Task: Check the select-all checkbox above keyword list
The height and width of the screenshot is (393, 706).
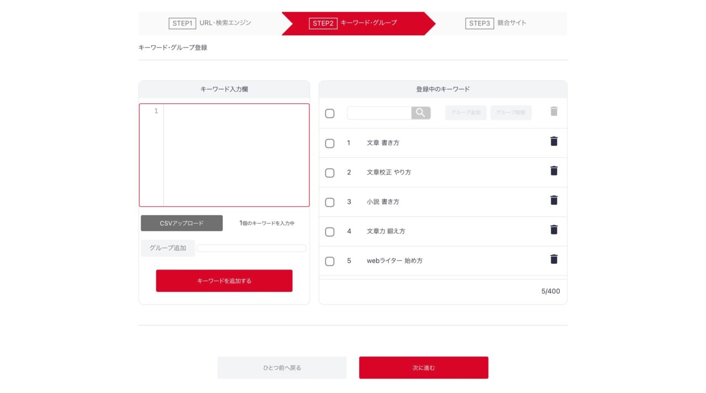Action: 330,113
